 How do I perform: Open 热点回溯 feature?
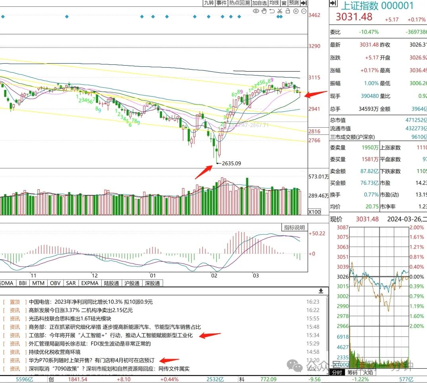240,3
